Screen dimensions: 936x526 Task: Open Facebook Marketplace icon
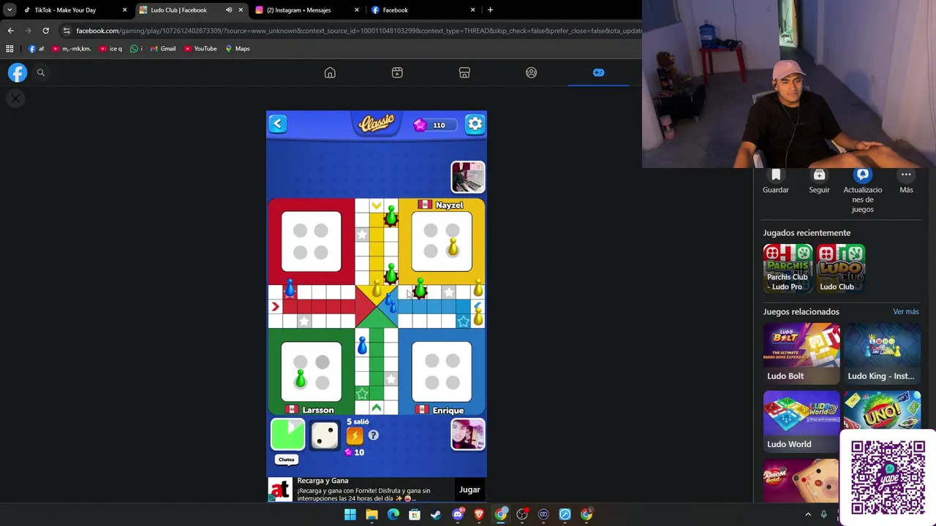coord(464,72)
